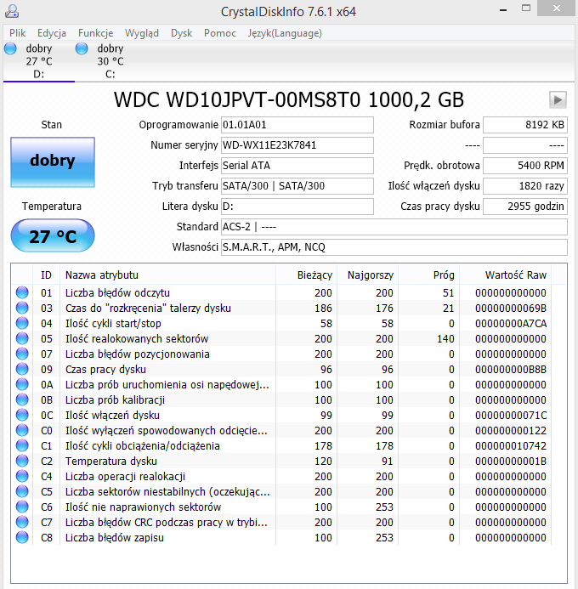
Task: Click status orb for attribute C4 row
Action: click(22, 476)
